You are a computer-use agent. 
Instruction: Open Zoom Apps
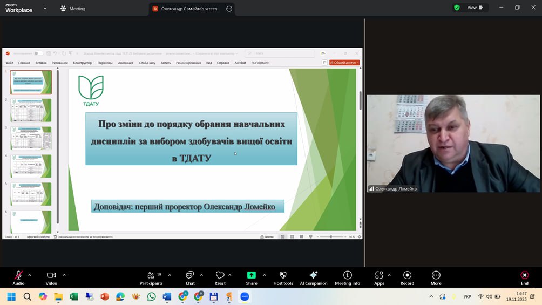[x=379, y=278]
